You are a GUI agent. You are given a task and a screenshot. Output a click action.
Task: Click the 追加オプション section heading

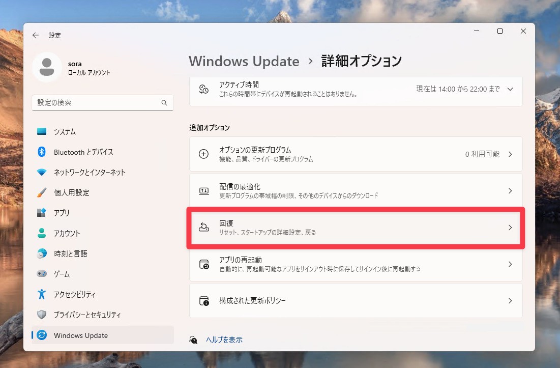[209, 128]
